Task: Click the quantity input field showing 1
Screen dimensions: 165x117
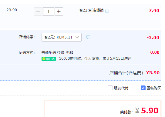Action: point(49,12)
